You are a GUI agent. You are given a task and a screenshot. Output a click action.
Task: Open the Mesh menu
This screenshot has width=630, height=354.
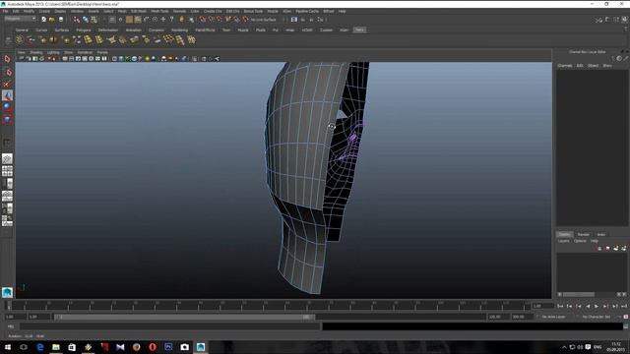(x=122, y=11)
